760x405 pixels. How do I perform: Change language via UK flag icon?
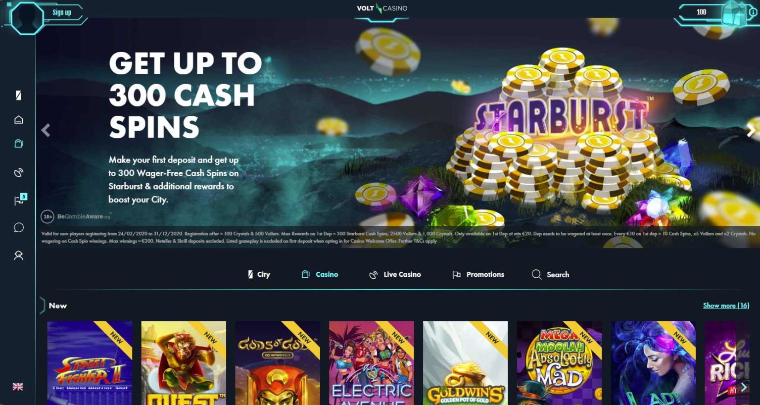(18, 387)
